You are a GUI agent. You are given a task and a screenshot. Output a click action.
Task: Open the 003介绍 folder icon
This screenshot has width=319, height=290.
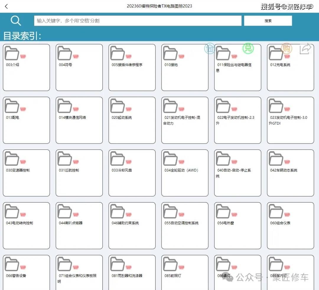(x=12, y=53)
